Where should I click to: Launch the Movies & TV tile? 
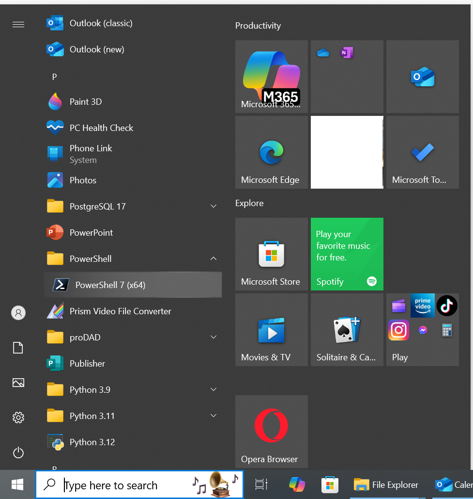[x=272, y=330]
